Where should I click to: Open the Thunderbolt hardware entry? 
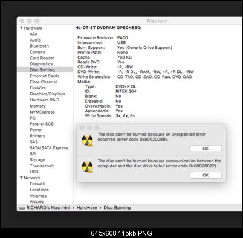(x=42, y=166)
